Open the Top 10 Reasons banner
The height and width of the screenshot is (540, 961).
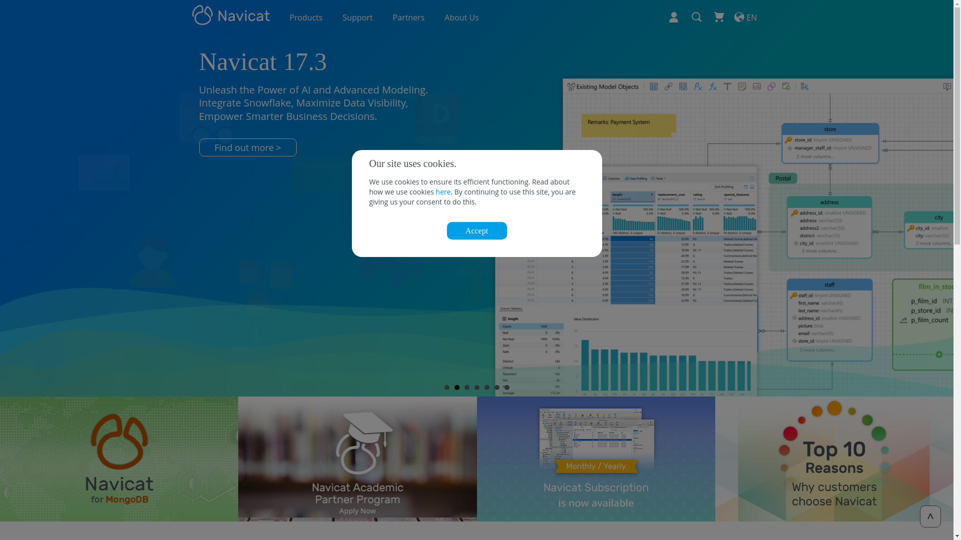(x=834, y=459)
